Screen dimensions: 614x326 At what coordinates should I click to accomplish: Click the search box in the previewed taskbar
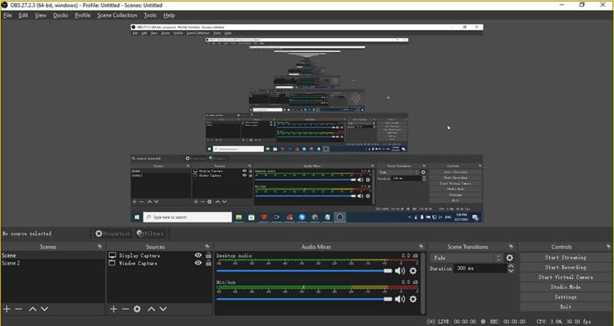pyautogui.click(x=187, y=217)
